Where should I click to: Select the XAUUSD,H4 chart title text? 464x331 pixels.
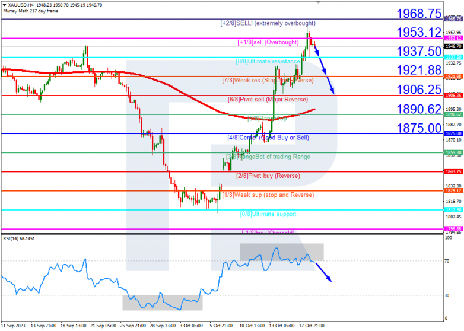click(21, 5)
